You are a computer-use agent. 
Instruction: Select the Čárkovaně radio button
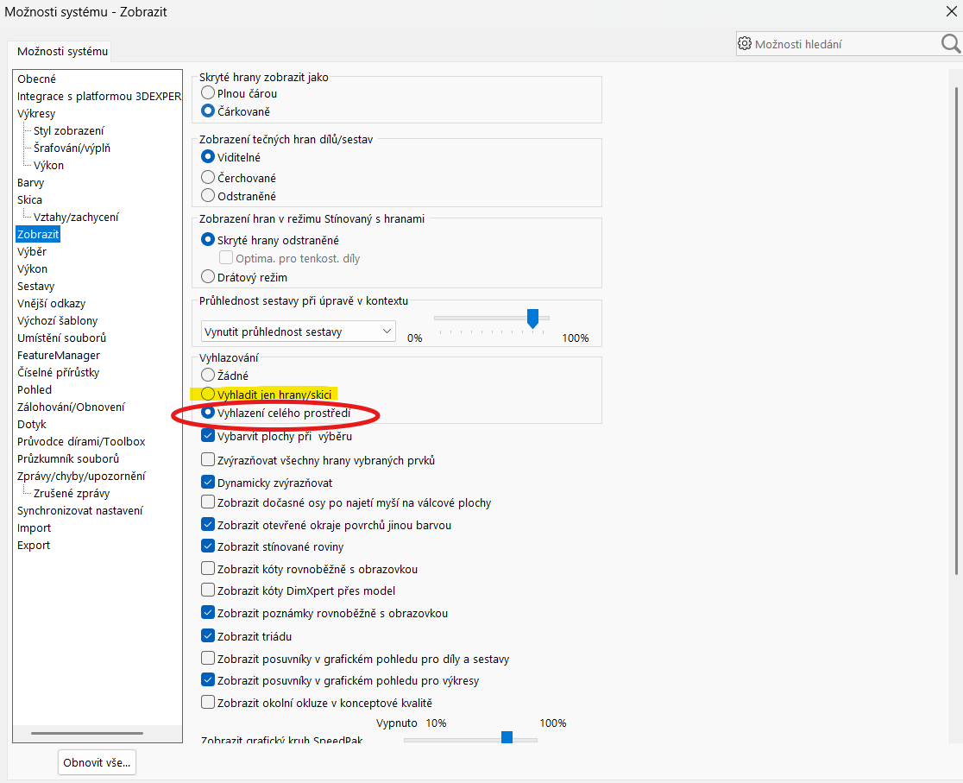(x=208, y=111)
